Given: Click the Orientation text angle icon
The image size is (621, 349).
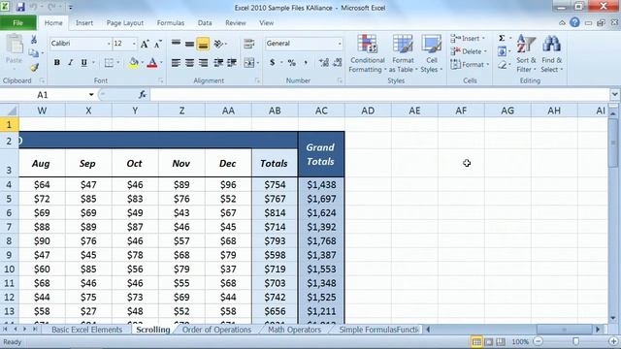Looking at the screenshot, I should coord(218,44).
